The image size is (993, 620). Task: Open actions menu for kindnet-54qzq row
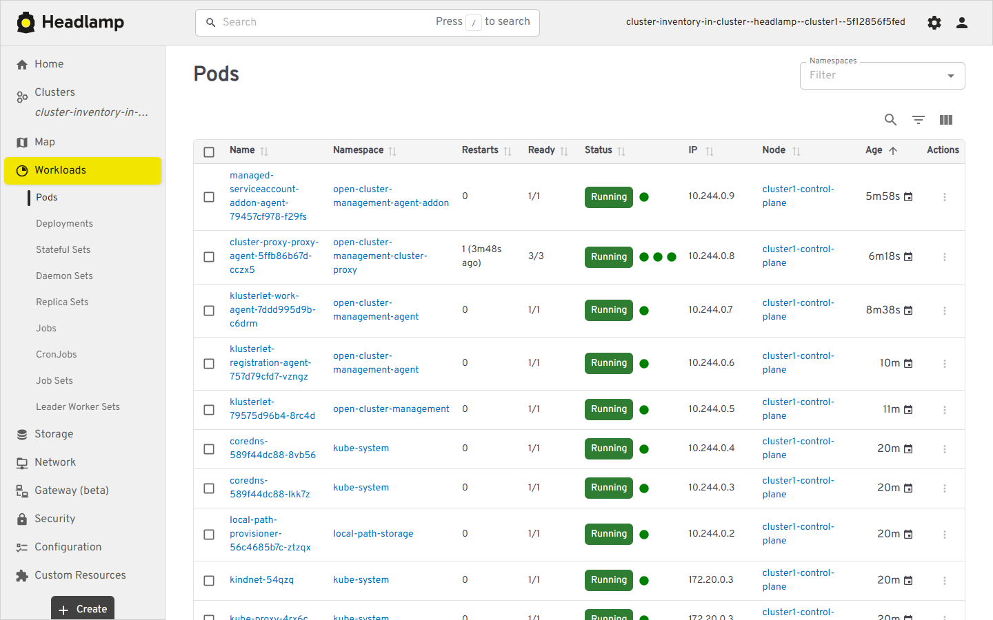(944, 581)
